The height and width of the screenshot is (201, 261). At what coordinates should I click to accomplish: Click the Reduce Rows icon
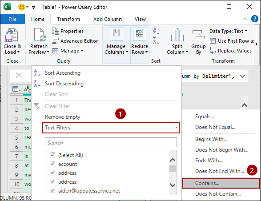tap(140, 34)
